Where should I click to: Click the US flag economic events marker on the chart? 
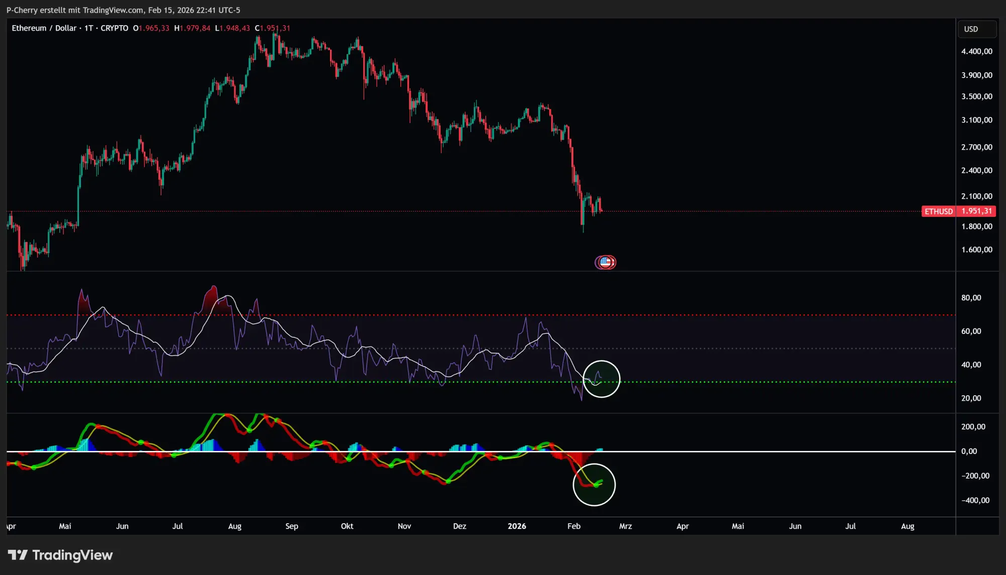pyautogui.click(x=606, y=262)
